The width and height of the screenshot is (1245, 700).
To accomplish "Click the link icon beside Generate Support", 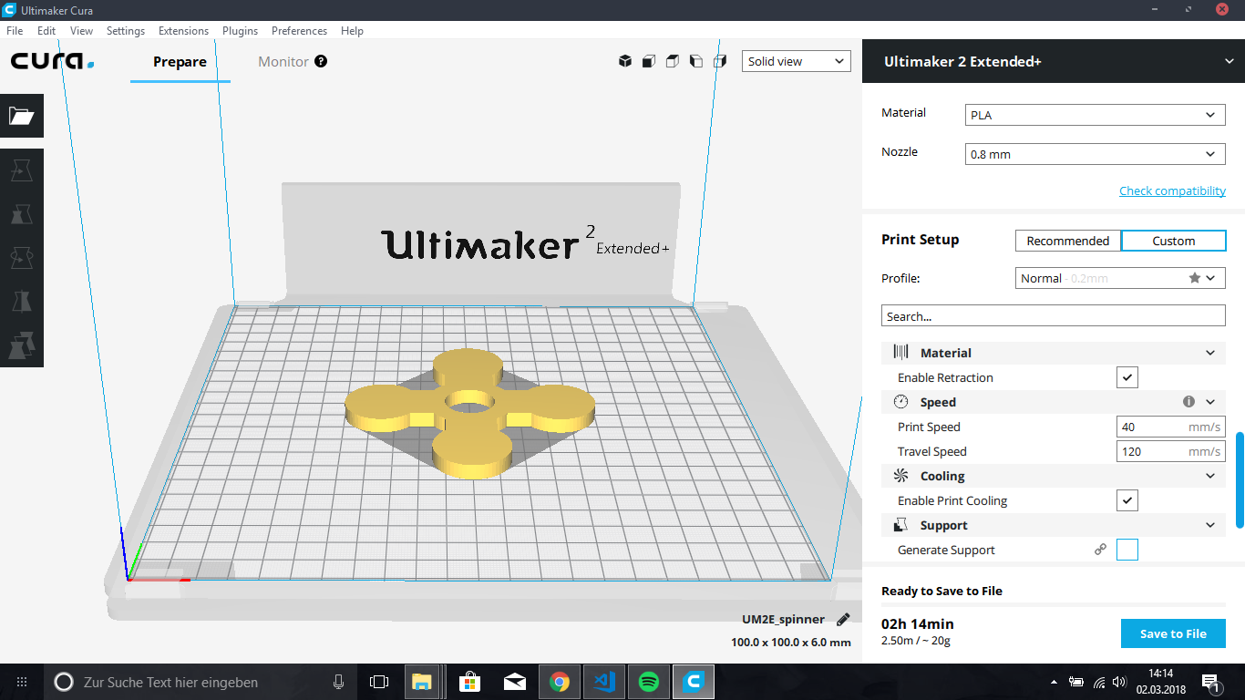I will click(1100, 550).
